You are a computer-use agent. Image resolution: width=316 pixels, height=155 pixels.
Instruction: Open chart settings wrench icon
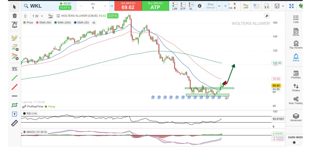click(x=266, y=16)
